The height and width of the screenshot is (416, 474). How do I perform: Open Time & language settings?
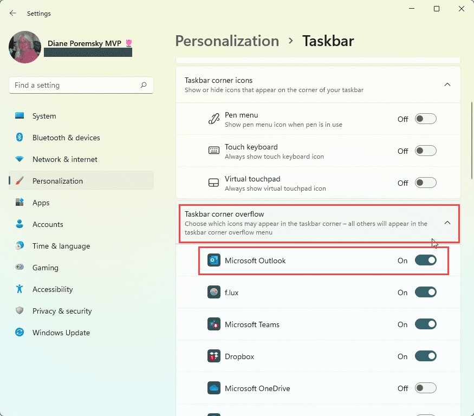coord(81,246)
